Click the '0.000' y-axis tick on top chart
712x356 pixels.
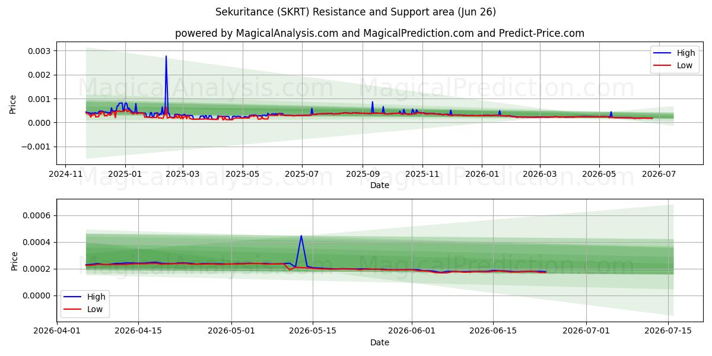(40, 123)
